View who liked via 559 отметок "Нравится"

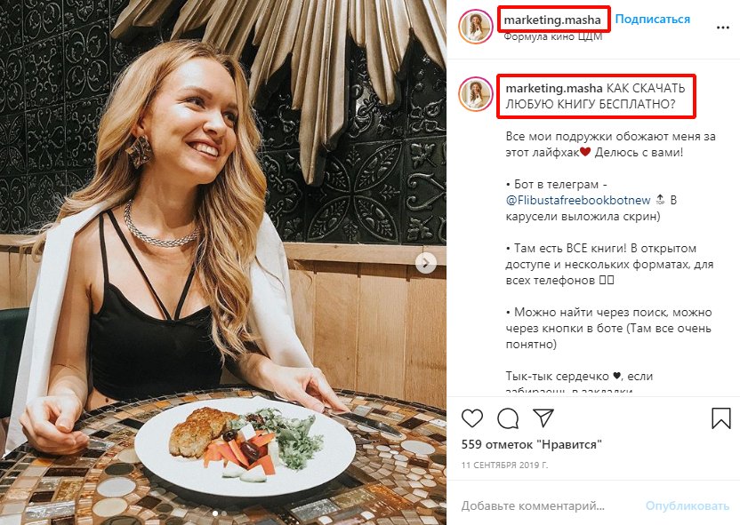pos(532,444)
